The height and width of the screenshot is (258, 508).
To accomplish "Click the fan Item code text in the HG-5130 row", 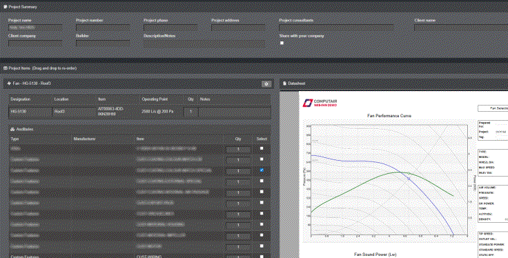I will [x=111, y=111].
